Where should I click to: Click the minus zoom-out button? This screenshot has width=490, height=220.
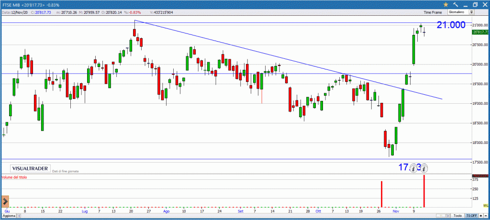click(486, 216)
